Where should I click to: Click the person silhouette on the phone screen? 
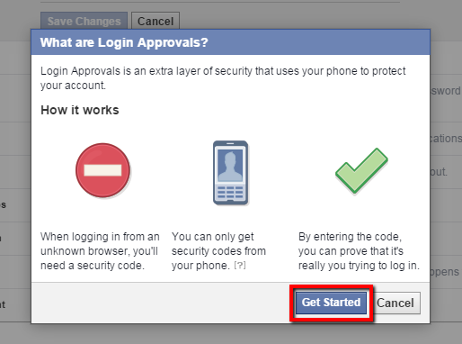230,166
